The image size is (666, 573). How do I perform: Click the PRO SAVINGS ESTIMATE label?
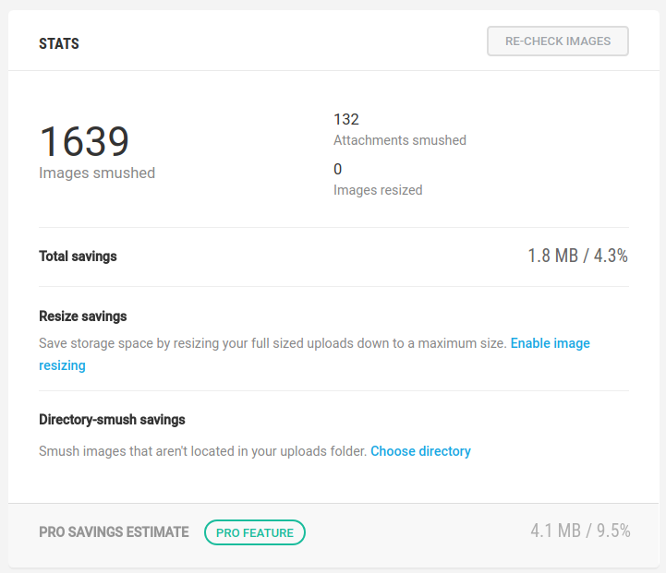click(x=114, y=532)
